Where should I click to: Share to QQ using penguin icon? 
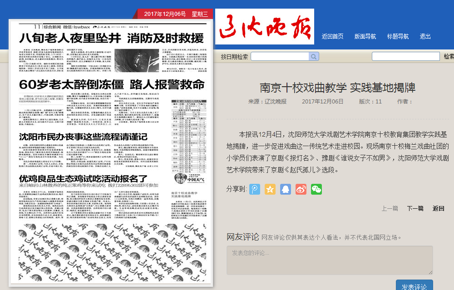coord(285,189)
